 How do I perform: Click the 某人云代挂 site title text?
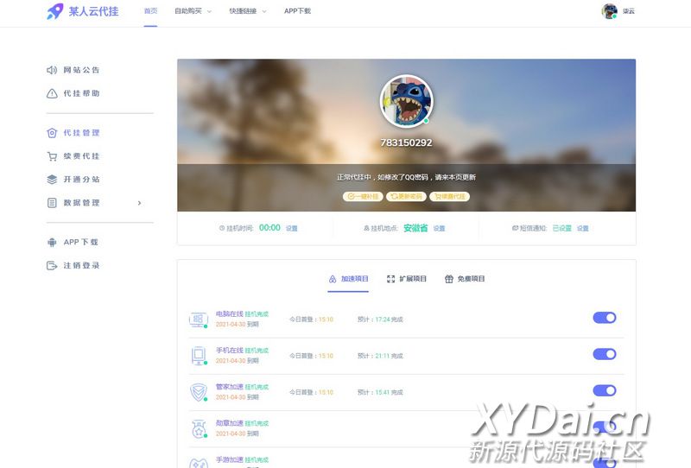[93, 11]
